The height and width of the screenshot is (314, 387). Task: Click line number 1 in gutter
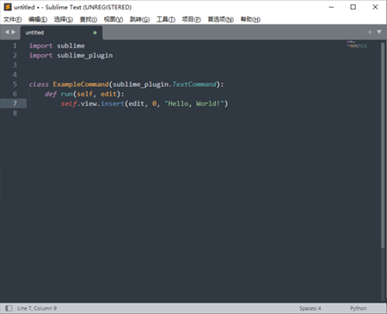pyautogui.click(x=15, y=46)
